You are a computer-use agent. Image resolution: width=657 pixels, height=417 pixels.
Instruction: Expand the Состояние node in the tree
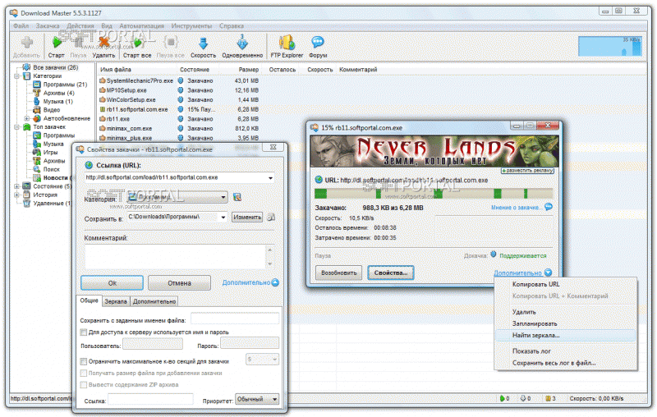click(16, 186)
